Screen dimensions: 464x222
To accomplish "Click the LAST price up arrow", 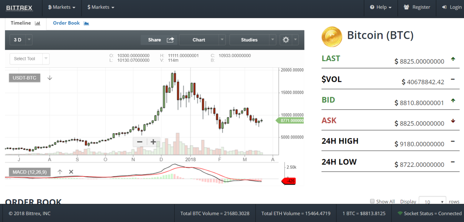I will point(453,59).
